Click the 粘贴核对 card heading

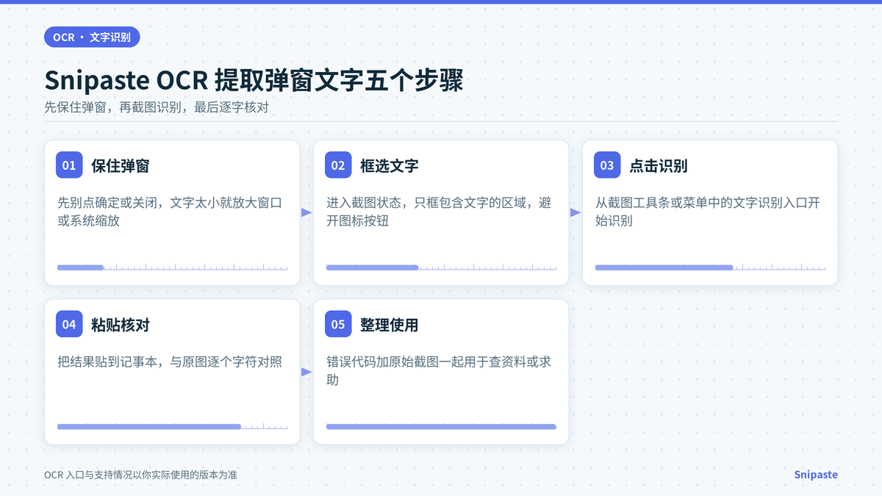(121, 324)
